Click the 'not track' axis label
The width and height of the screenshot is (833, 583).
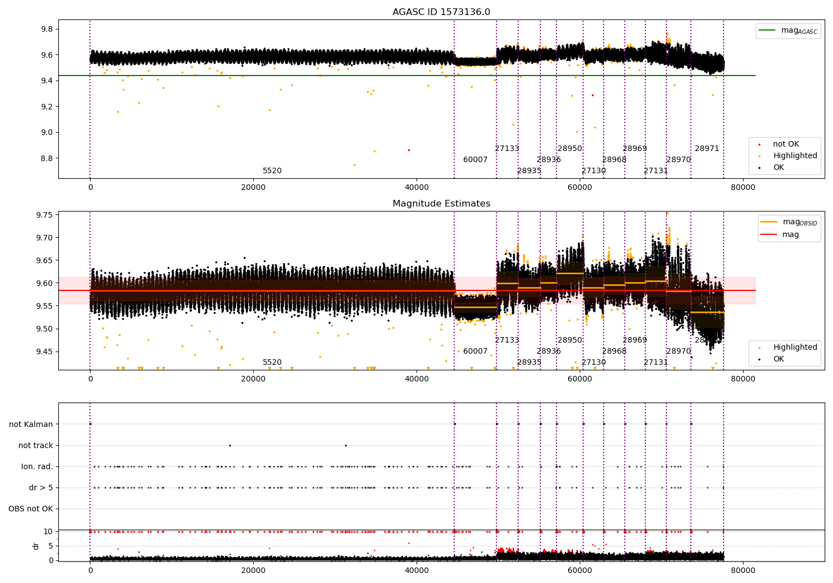[x=36, y=446]
